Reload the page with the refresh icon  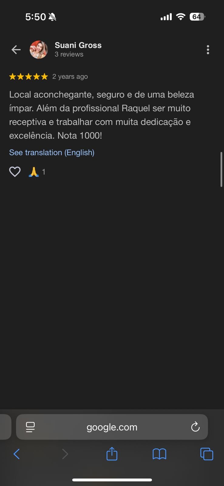[195, 427]
